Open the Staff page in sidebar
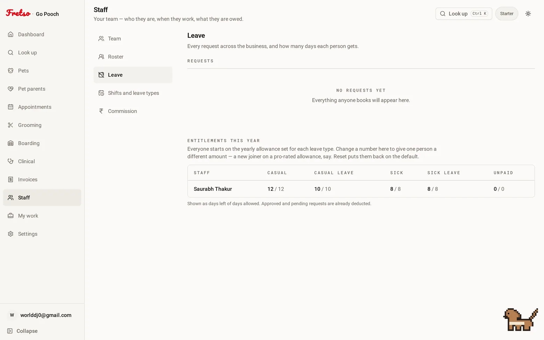544x340 pixels. pyautogui.click(x=42, y=197)
